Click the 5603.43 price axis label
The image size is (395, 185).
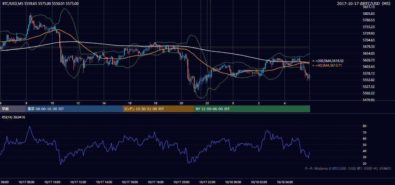[x=369, y=67]
